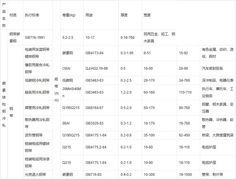
Task: Select the GB716-1991 cell
Action: click(35, 38)
